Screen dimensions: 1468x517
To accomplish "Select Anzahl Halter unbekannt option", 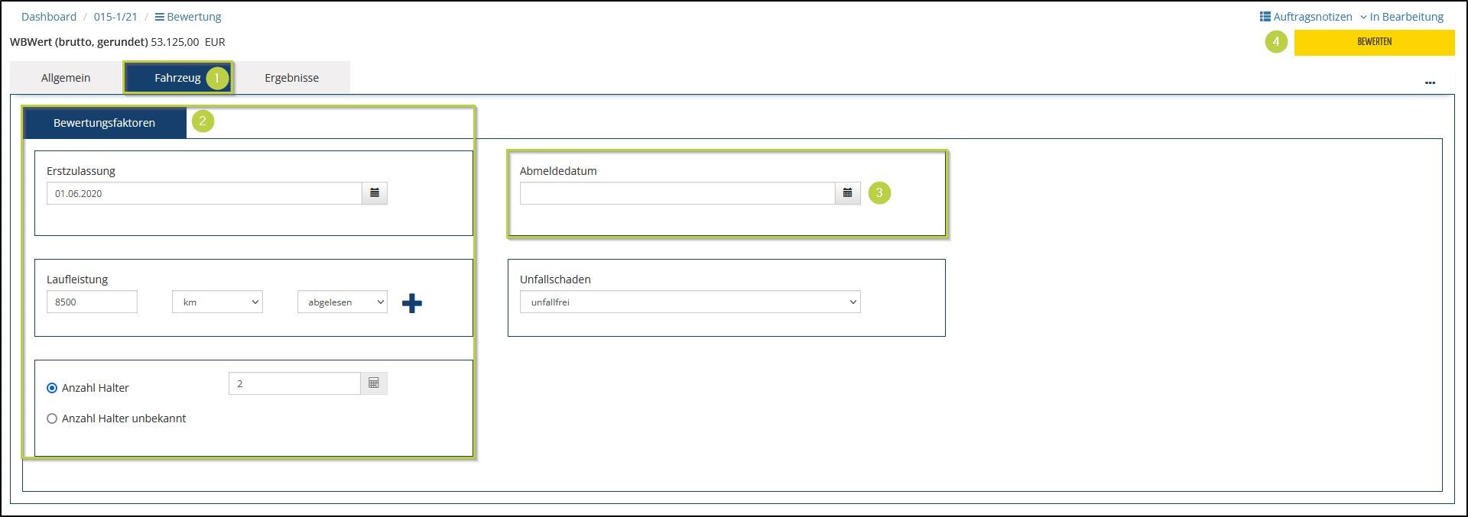I will pyautogui.click(x=52, y=418).
